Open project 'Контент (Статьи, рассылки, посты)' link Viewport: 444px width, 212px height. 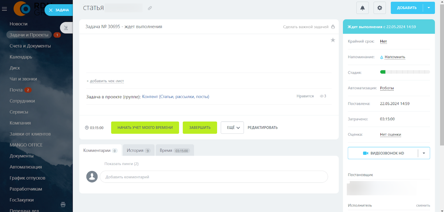tap(175, 97)
